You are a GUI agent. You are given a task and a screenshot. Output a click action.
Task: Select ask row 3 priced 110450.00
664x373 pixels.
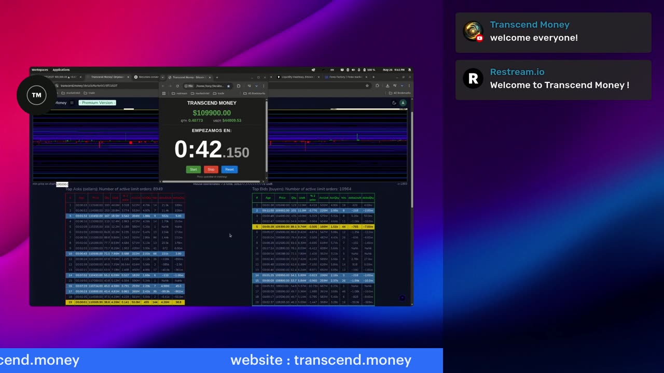click(x=125, y=216)
